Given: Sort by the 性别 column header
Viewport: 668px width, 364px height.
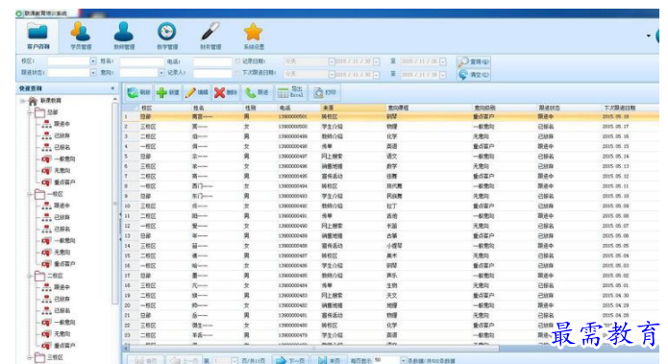Looking at the screenshot, I should (x=260, y=109).
